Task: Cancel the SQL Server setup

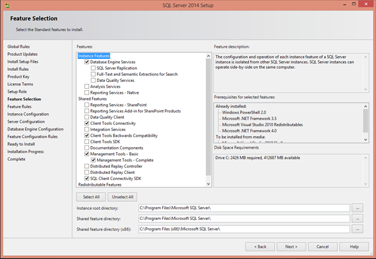Action: tap(323, 247)
